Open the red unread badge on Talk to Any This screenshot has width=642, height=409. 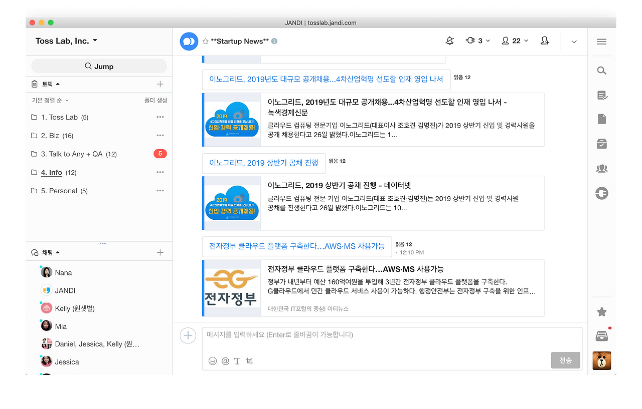pyautogui.click(x=160, y=153)
